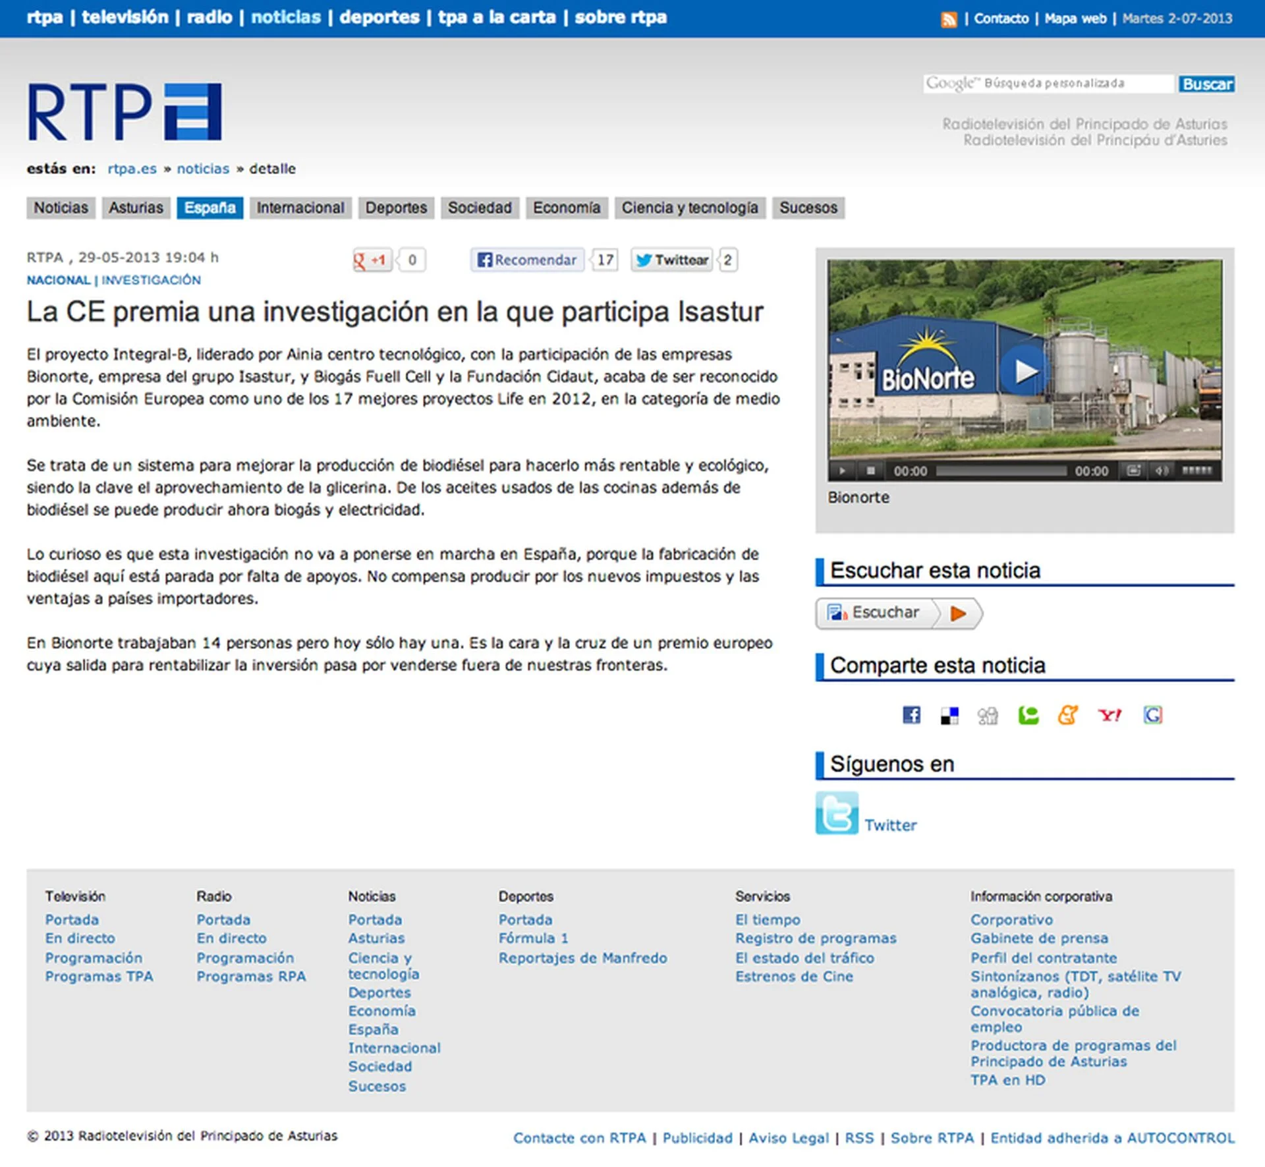
Task: Open the radio top menu
Action: [x=210, y=17]
